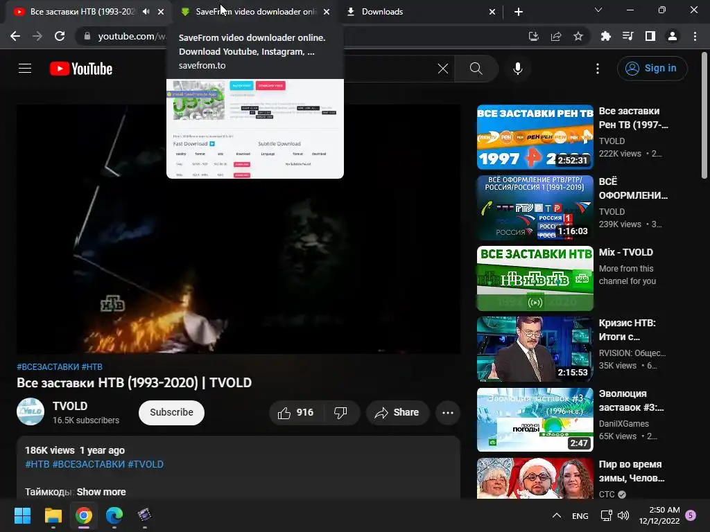
Task: Switch to the YouTube НТВ tab
Action: coord(83,12)
